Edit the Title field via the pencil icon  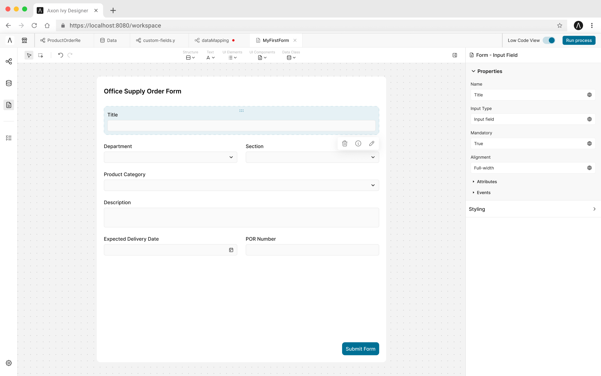(x=372, y=143)
